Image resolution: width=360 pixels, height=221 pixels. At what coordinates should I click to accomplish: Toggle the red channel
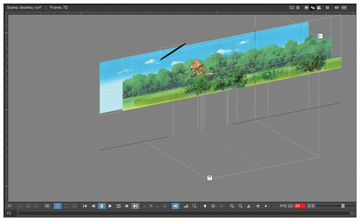[x=145, y=206]
